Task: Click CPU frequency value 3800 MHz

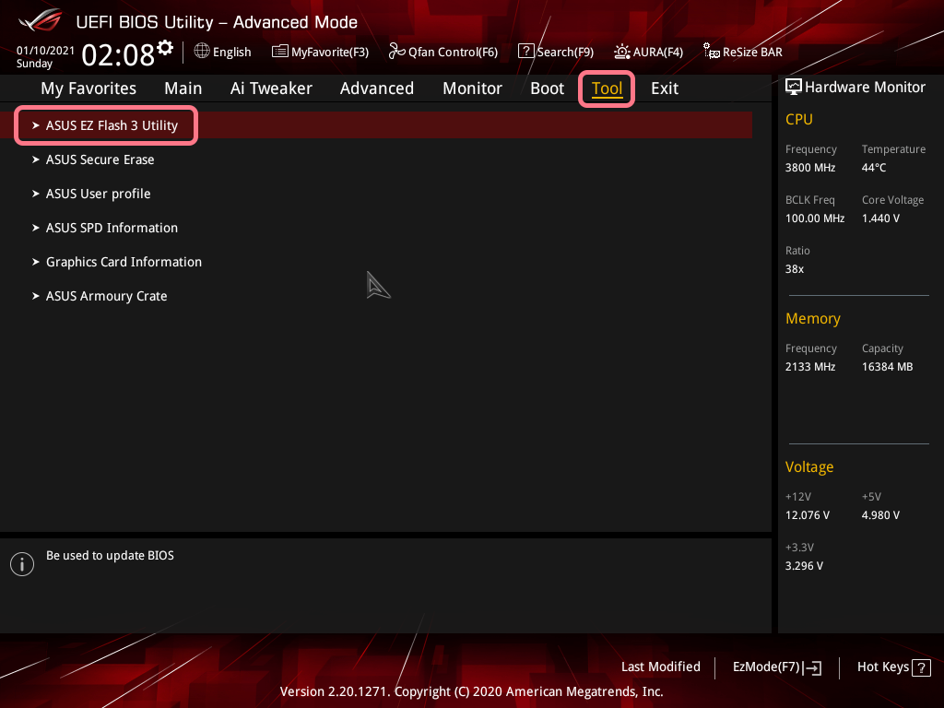Action: (x=809, y=168)
